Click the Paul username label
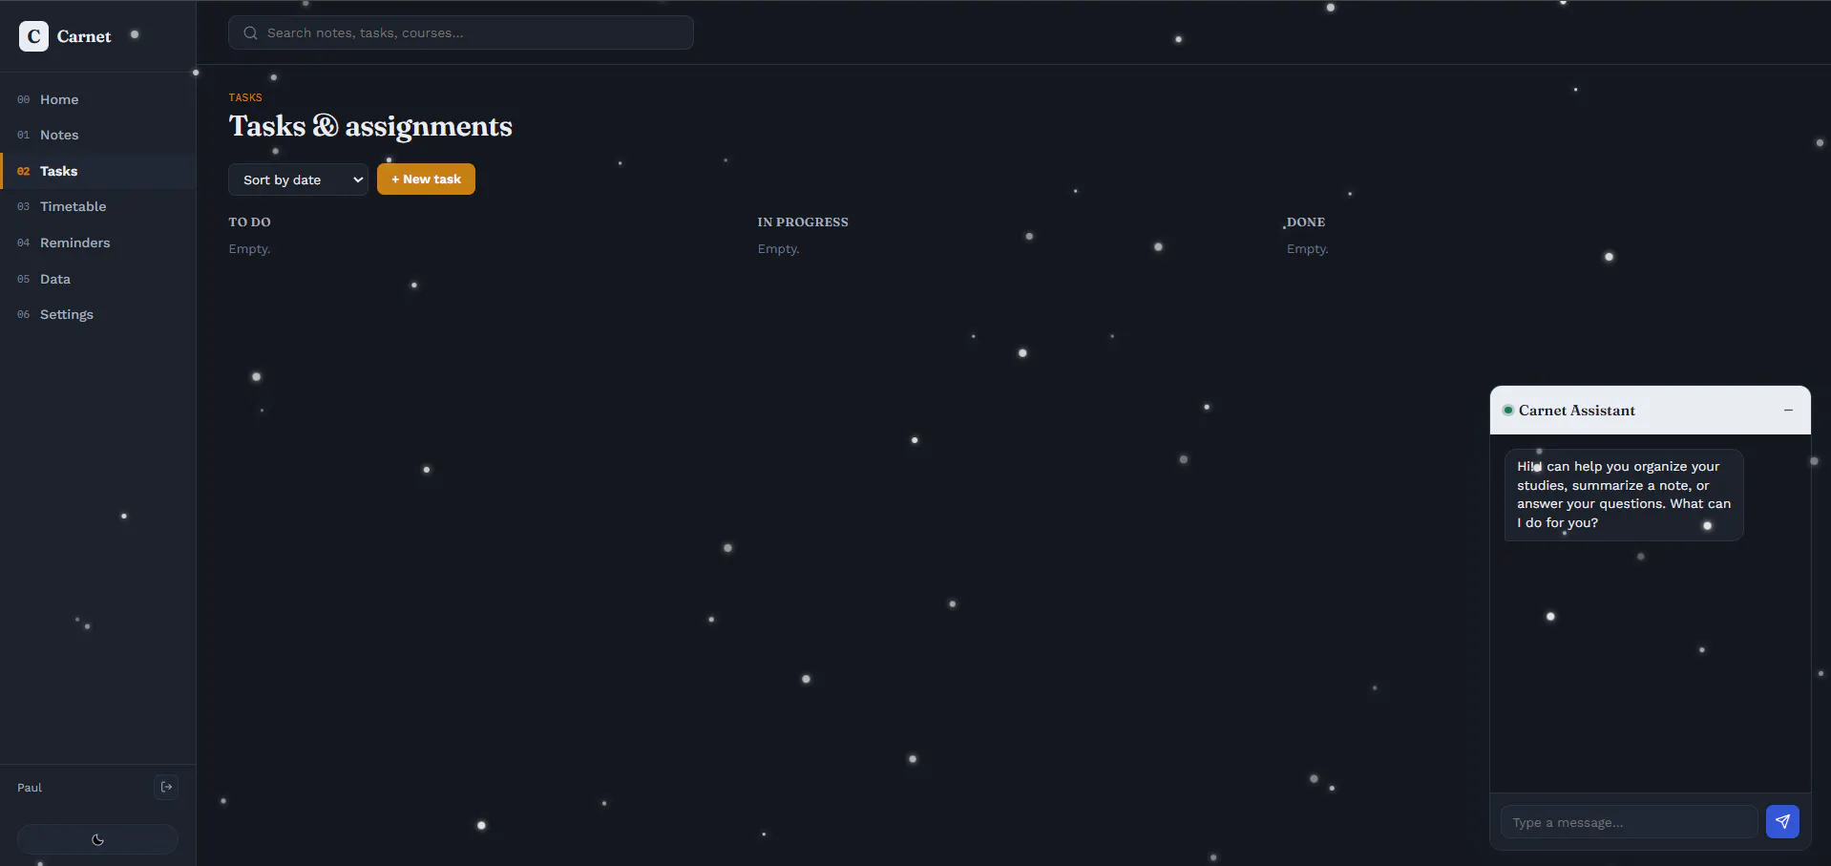Screen dimensions: 1831x866 pyautogui.click(x=30, y=788)
